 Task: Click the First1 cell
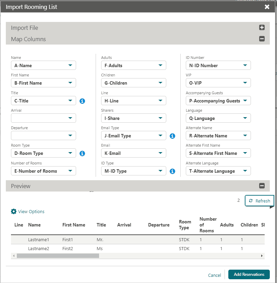(x=68, y=240)
